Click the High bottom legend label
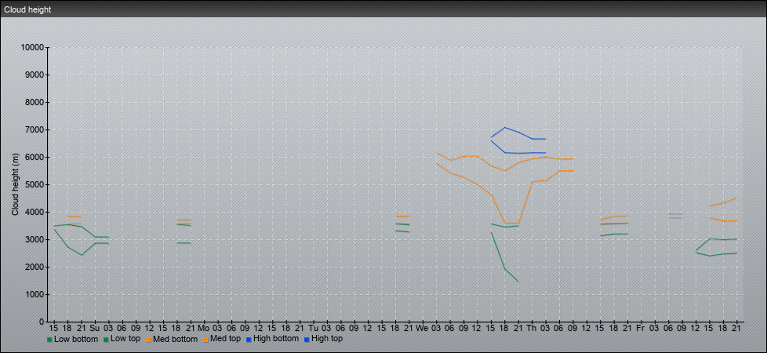Screen dimensions: 767x353 [275, 339]
